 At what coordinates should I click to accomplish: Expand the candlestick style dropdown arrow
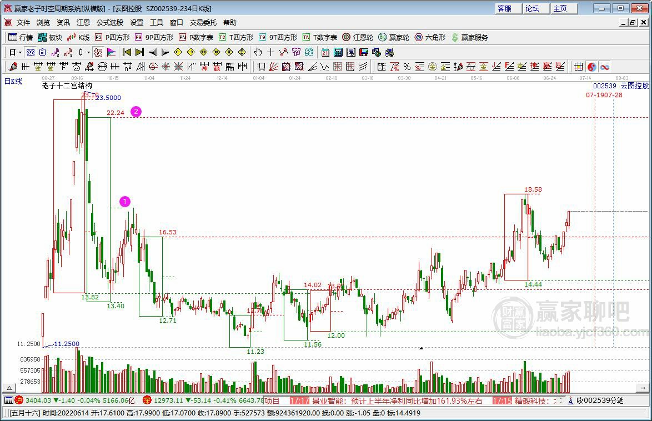click(x=88, y=52)
